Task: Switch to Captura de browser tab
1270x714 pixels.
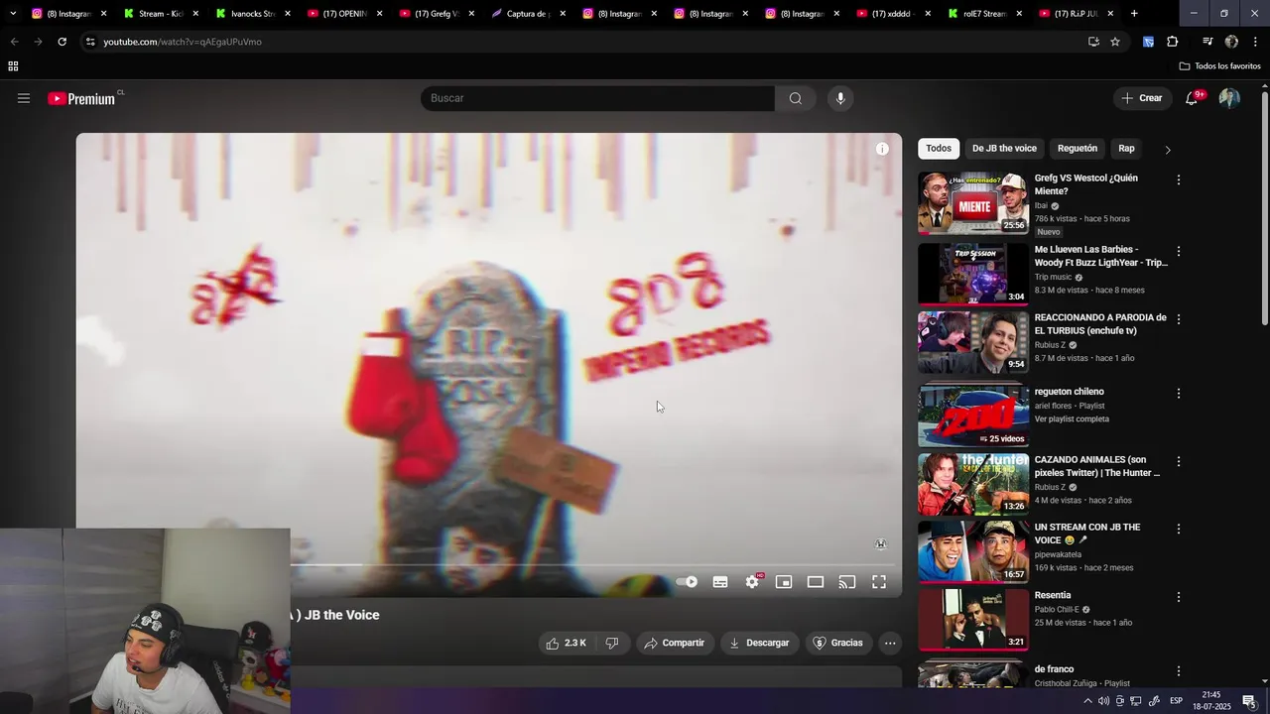Action: pyautogui.click(x=529, y=14)
